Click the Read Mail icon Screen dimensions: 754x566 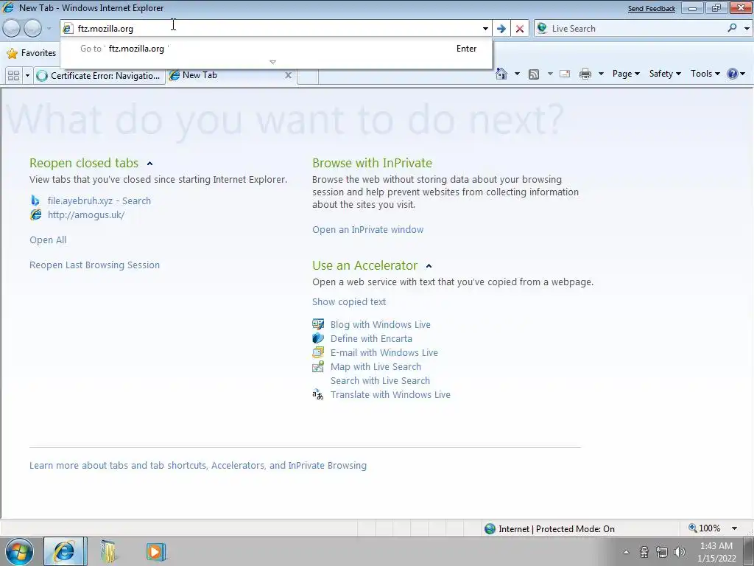(x=565, y=74)
